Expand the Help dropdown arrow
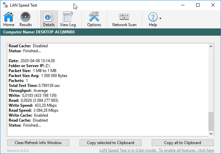The width and height of the screenshot is (221, 154). (x=160, y=18)
